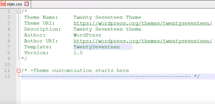
Task: Click the version value '1.5'
Action: pos(78,53)
